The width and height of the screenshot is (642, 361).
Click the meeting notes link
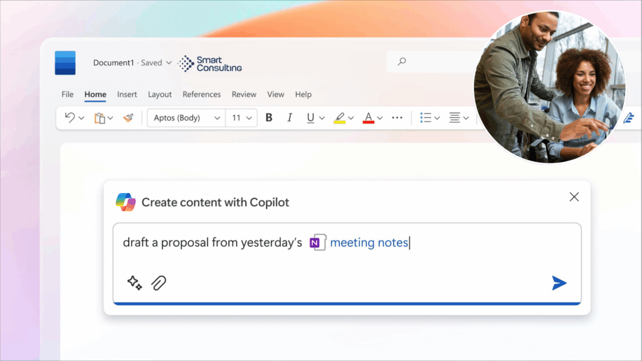click(369, 243)
